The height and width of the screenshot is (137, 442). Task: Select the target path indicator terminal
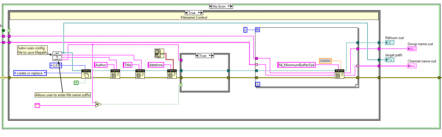pyautogui.click(x=390, y=60)
